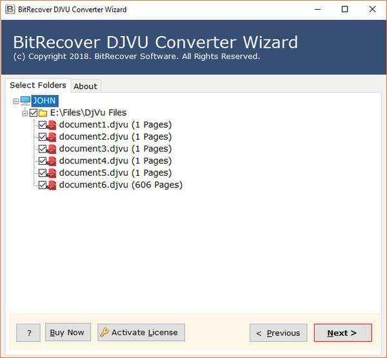Click the red file icon of document3.djvu
Image resolution: width=387 pixels, height=358 pixels.
point(52,149)
